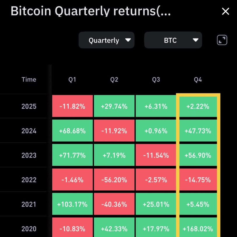Select the 2025 Q4 +2.22% cell

[198, 107]
